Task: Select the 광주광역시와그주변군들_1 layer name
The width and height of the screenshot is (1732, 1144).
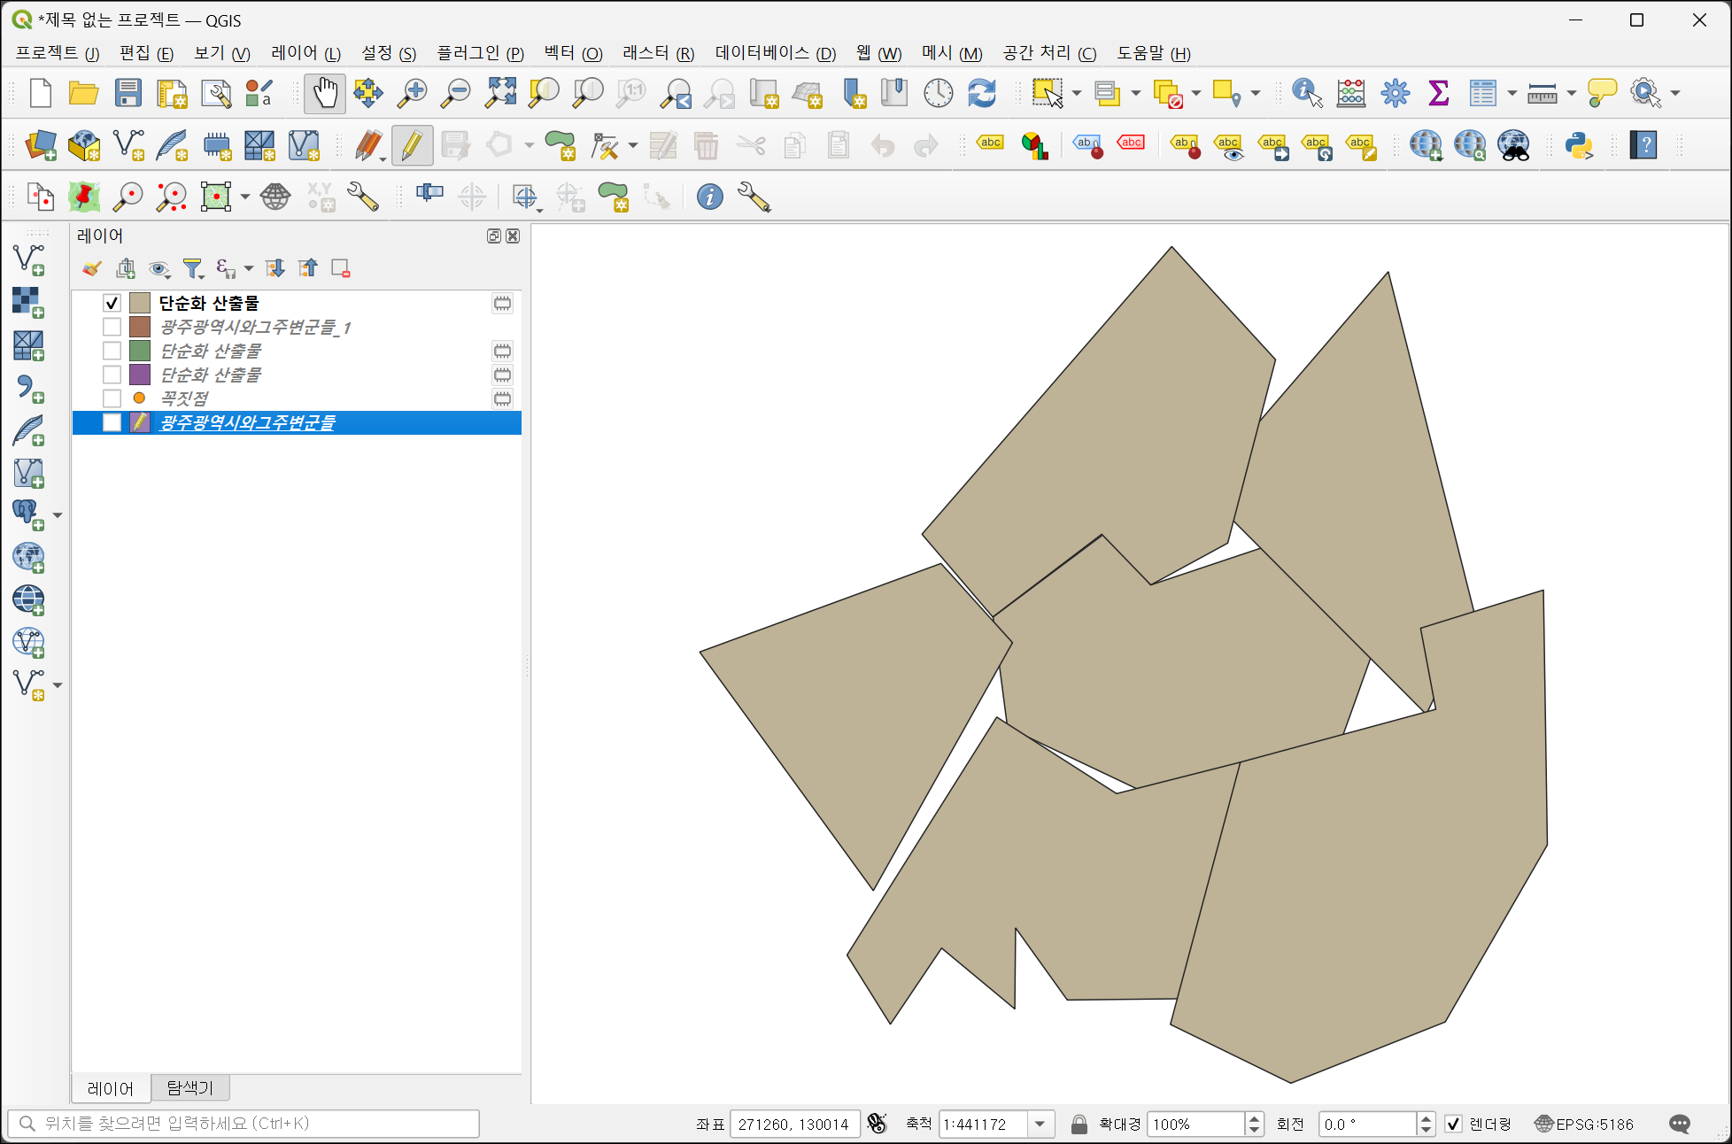Action: (x=255, y=328)
